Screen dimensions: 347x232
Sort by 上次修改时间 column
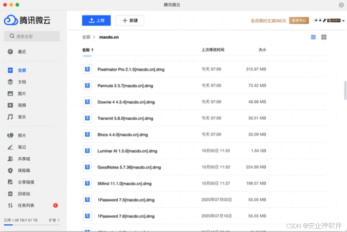click(x=213, y=50)
